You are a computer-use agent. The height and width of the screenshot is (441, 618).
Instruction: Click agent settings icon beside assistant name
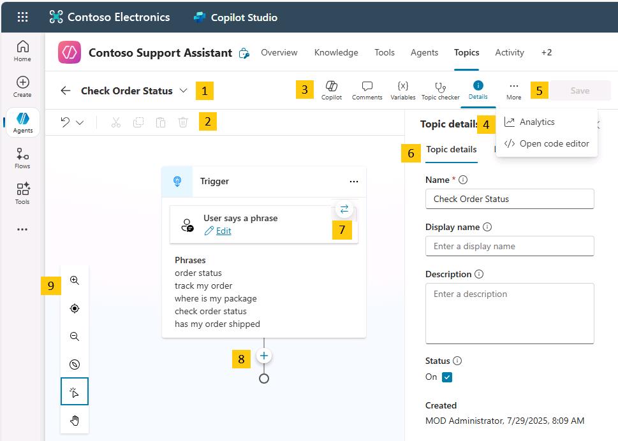coord(244,53)
